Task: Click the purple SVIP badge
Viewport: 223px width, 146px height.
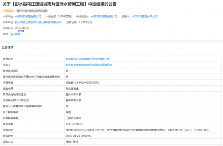Action: [x=21, y=31]
